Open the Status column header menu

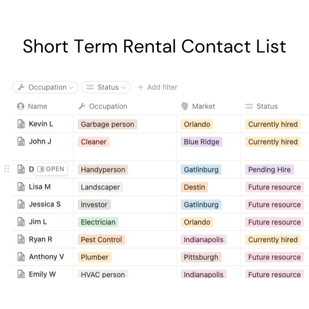[267, 107]
